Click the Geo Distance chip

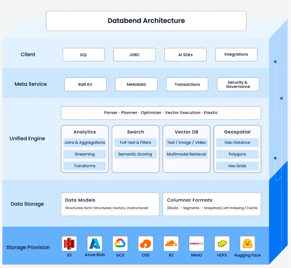coord(237,143)
